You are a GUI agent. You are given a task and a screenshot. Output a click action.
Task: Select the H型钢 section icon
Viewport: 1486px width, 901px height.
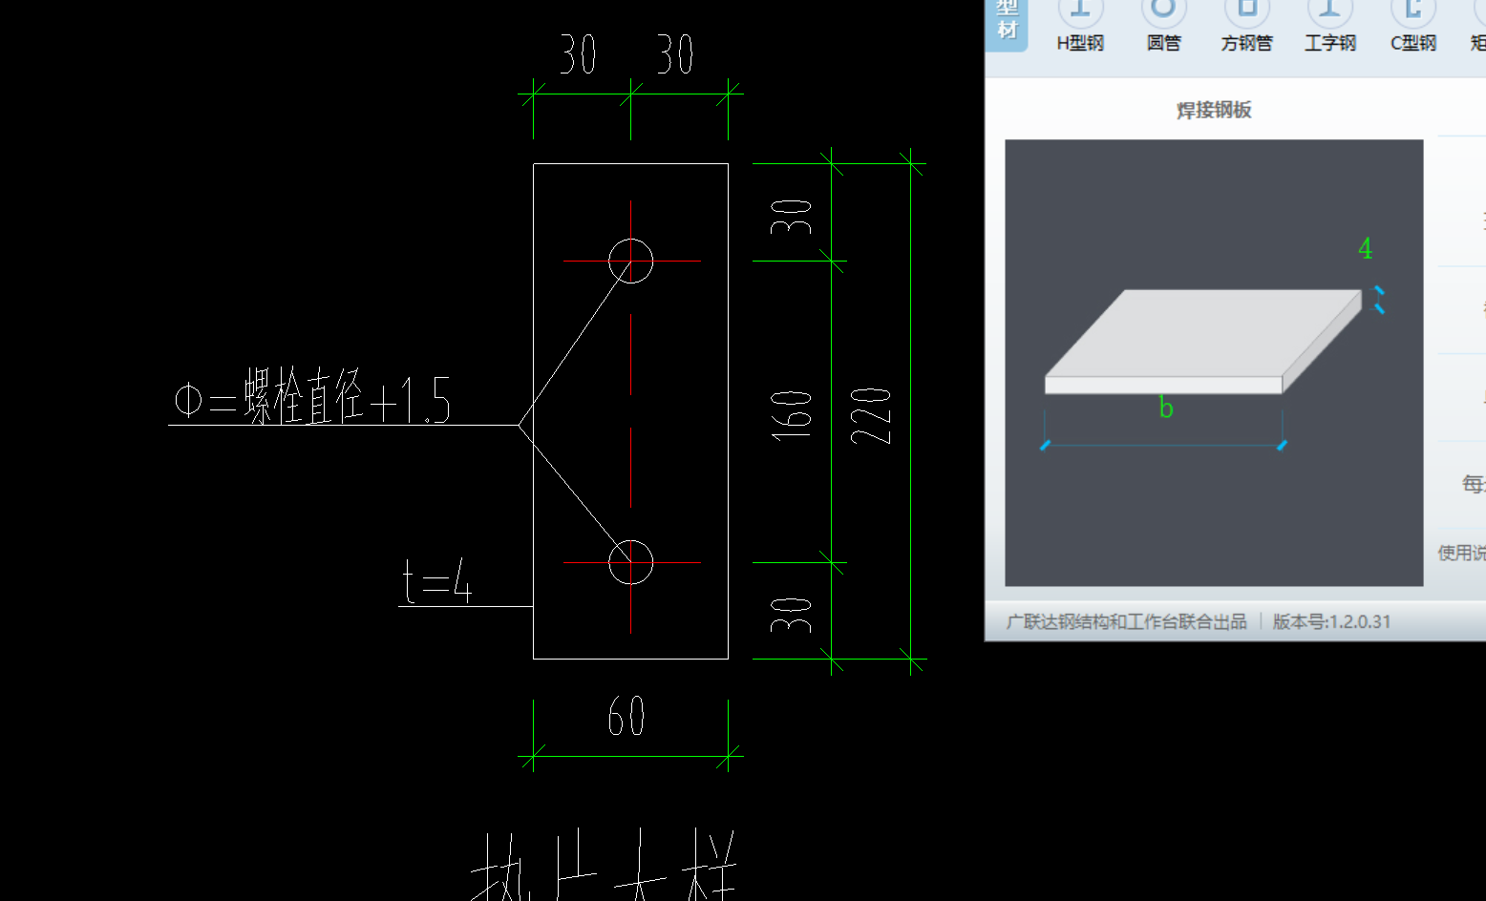click(x=1080, y=25)
